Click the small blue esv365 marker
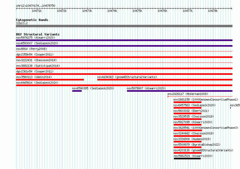 point(231,108)
